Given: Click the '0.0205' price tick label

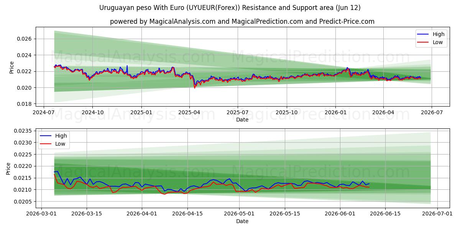Looking at the screenshot, I should click(23, 202).
